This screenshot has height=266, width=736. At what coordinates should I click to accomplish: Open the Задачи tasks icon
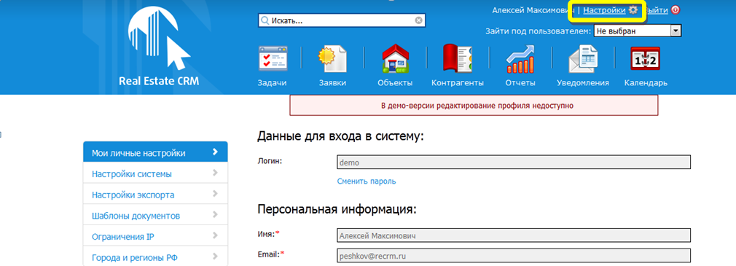[273, 59]
